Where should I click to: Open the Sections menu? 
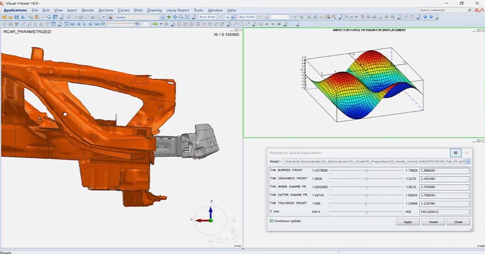point(106,10)
